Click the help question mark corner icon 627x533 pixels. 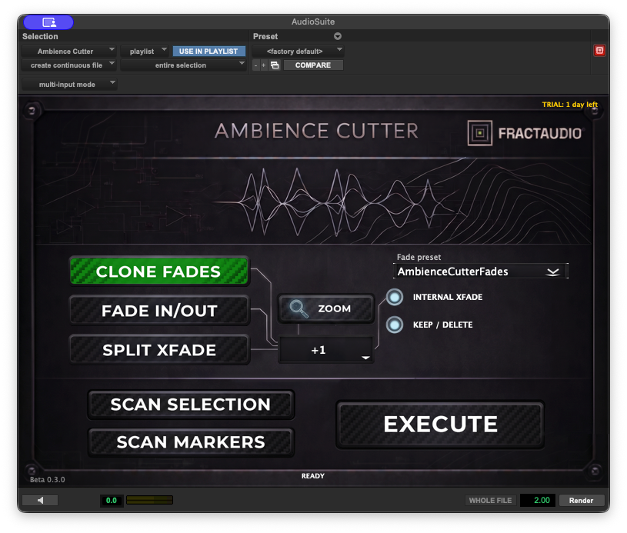32,110
